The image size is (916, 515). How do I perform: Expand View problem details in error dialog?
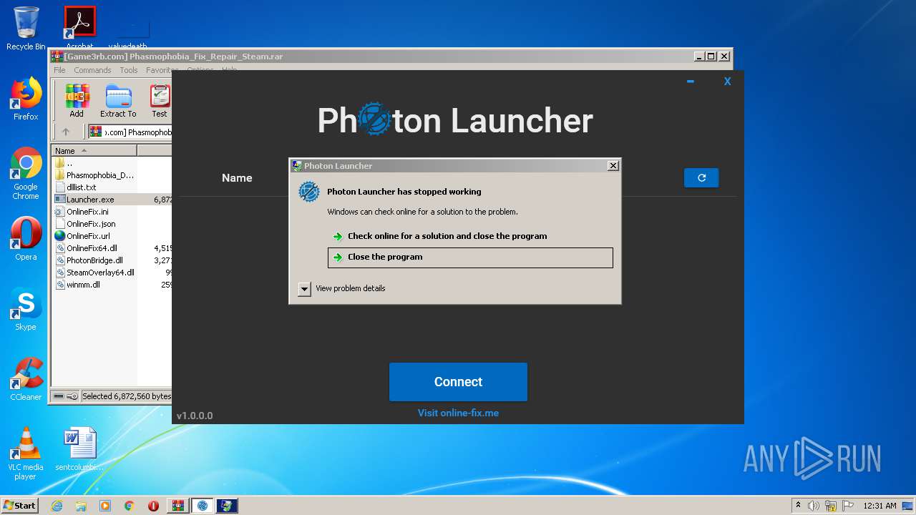click(305, 288)
